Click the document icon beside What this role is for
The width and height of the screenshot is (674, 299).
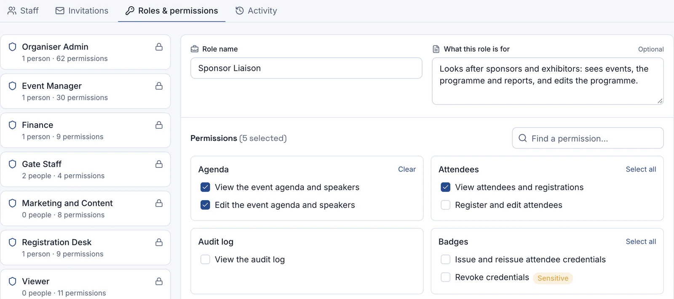pyautogui.click(x=436, y=49)
